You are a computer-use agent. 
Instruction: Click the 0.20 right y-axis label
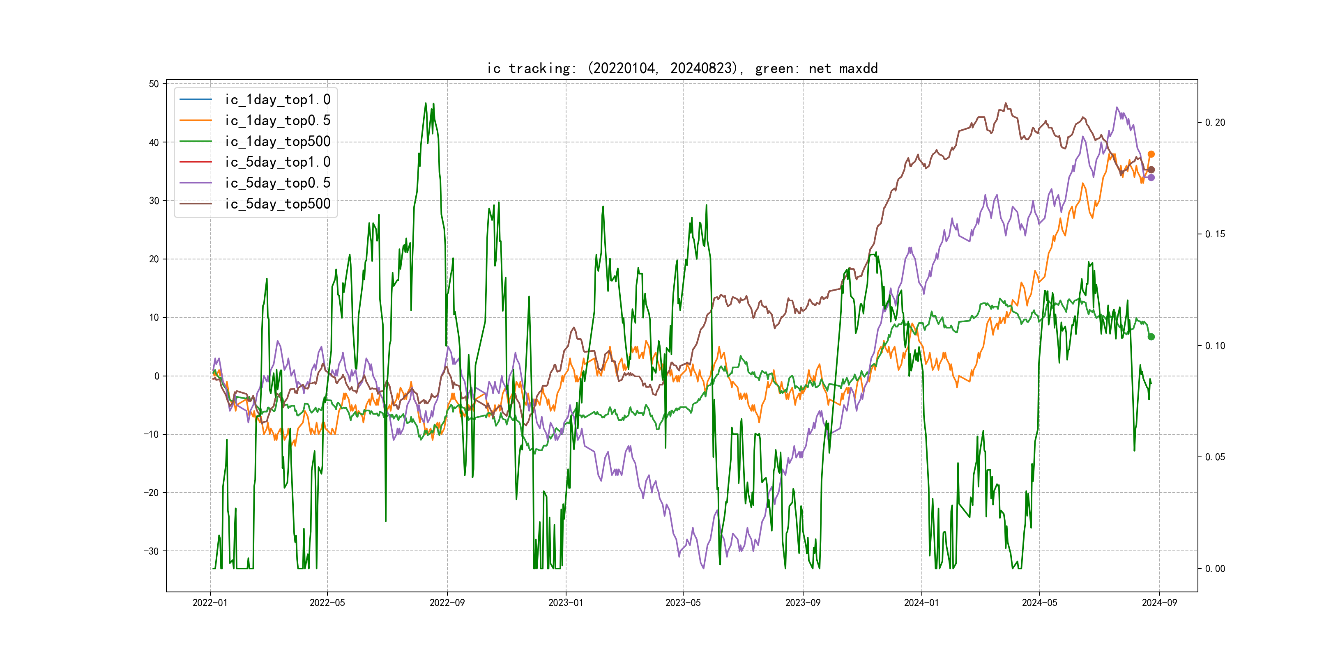tap(1215, 122)
